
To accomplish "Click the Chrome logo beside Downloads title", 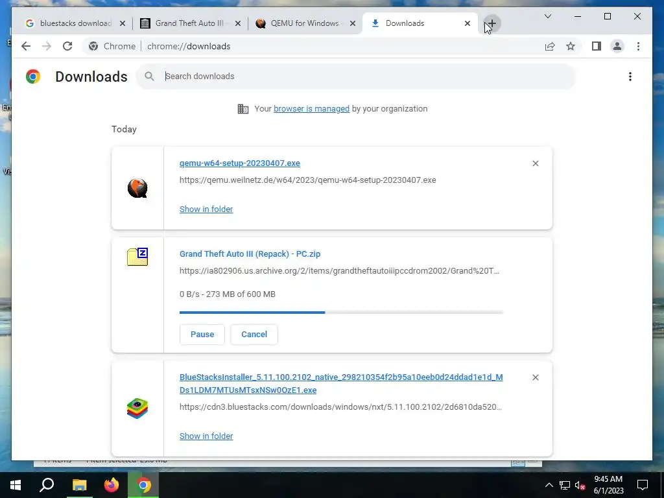I will (32, 77).
